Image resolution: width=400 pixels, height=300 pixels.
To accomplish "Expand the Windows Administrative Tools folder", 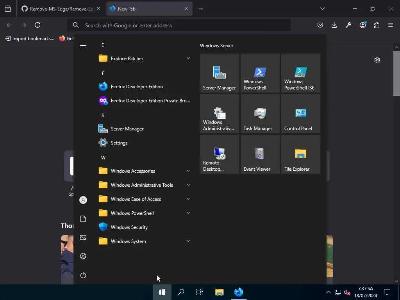I will coord(145,185).
